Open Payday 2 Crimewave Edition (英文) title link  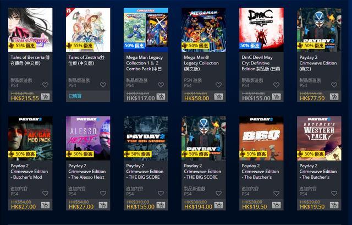(318, 63)
